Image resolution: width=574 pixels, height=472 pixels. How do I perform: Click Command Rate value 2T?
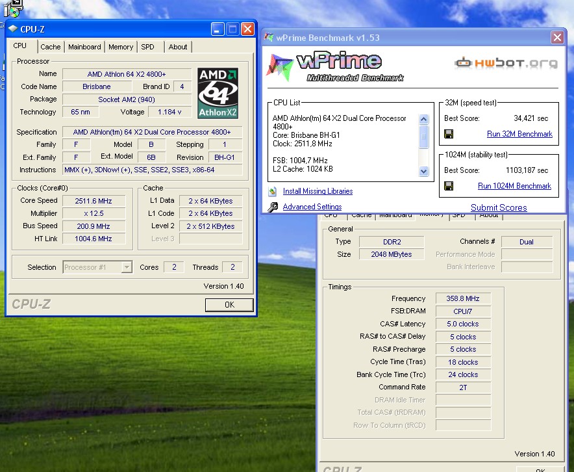click(x=463, y=387)
